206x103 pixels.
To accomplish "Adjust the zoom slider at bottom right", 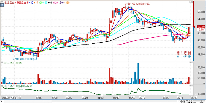I will [x=199, y=101].
